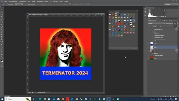Select the Healing Brush tool

(2, 24)
